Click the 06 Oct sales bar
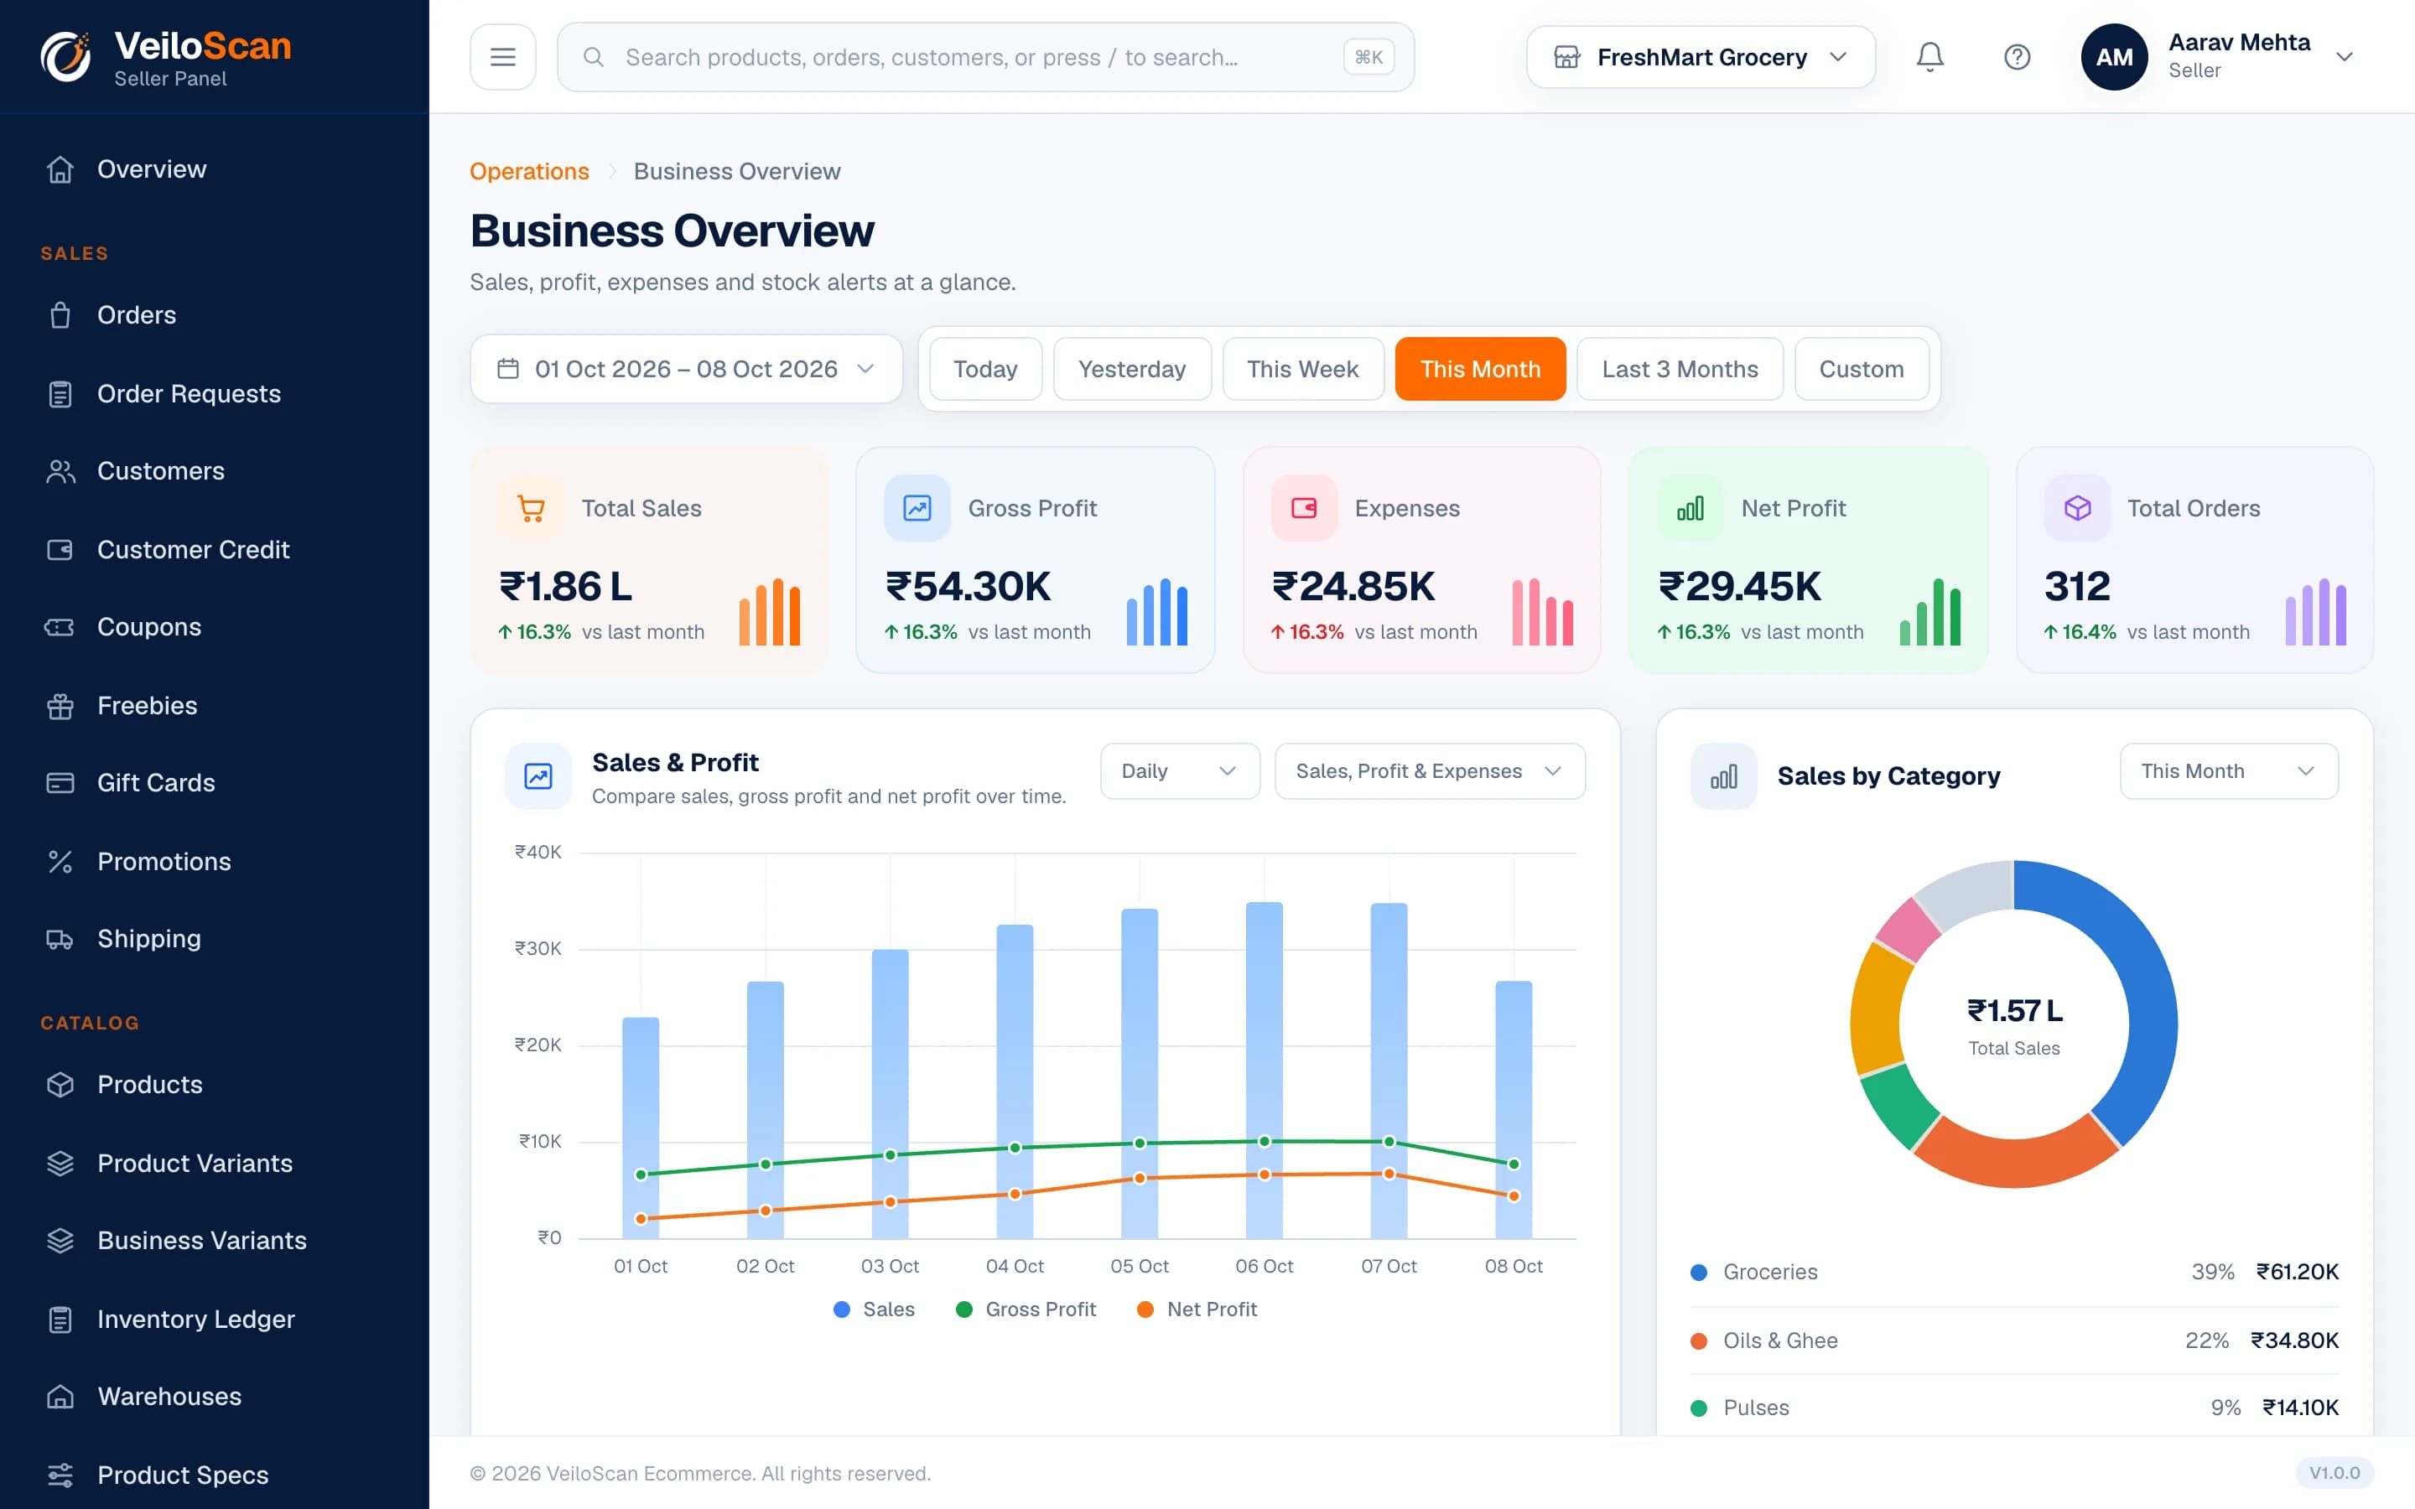The height and width of the screenshot is (1509, 2415). (1264, 1070)
